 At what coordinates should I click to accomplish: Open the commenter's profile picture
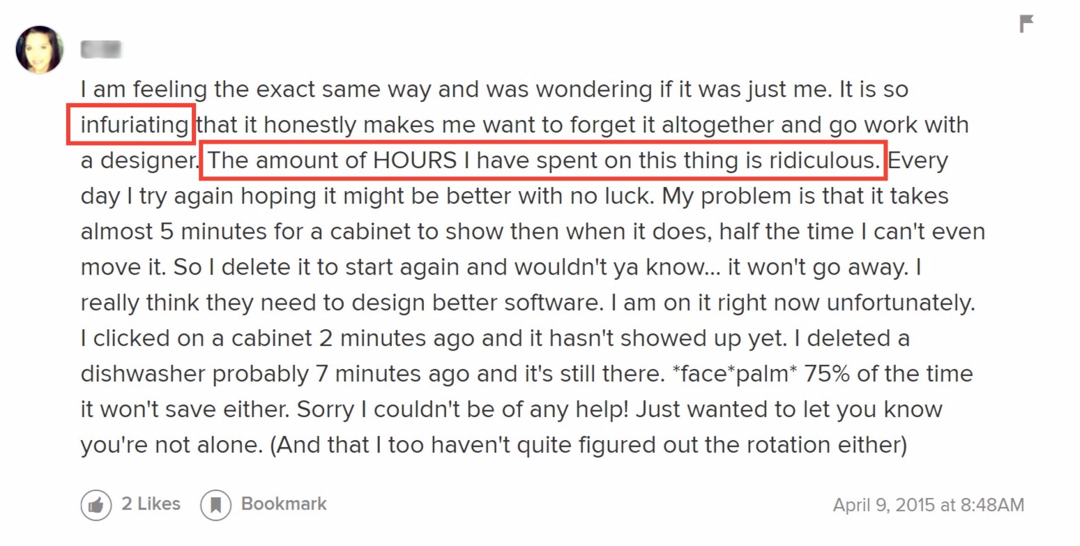pyautogui.click(x=40, y=50)
